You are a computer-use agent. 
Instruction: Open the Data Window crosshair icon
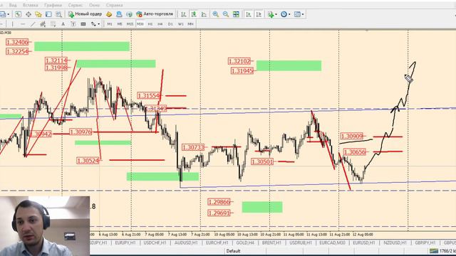coord(28,14)
